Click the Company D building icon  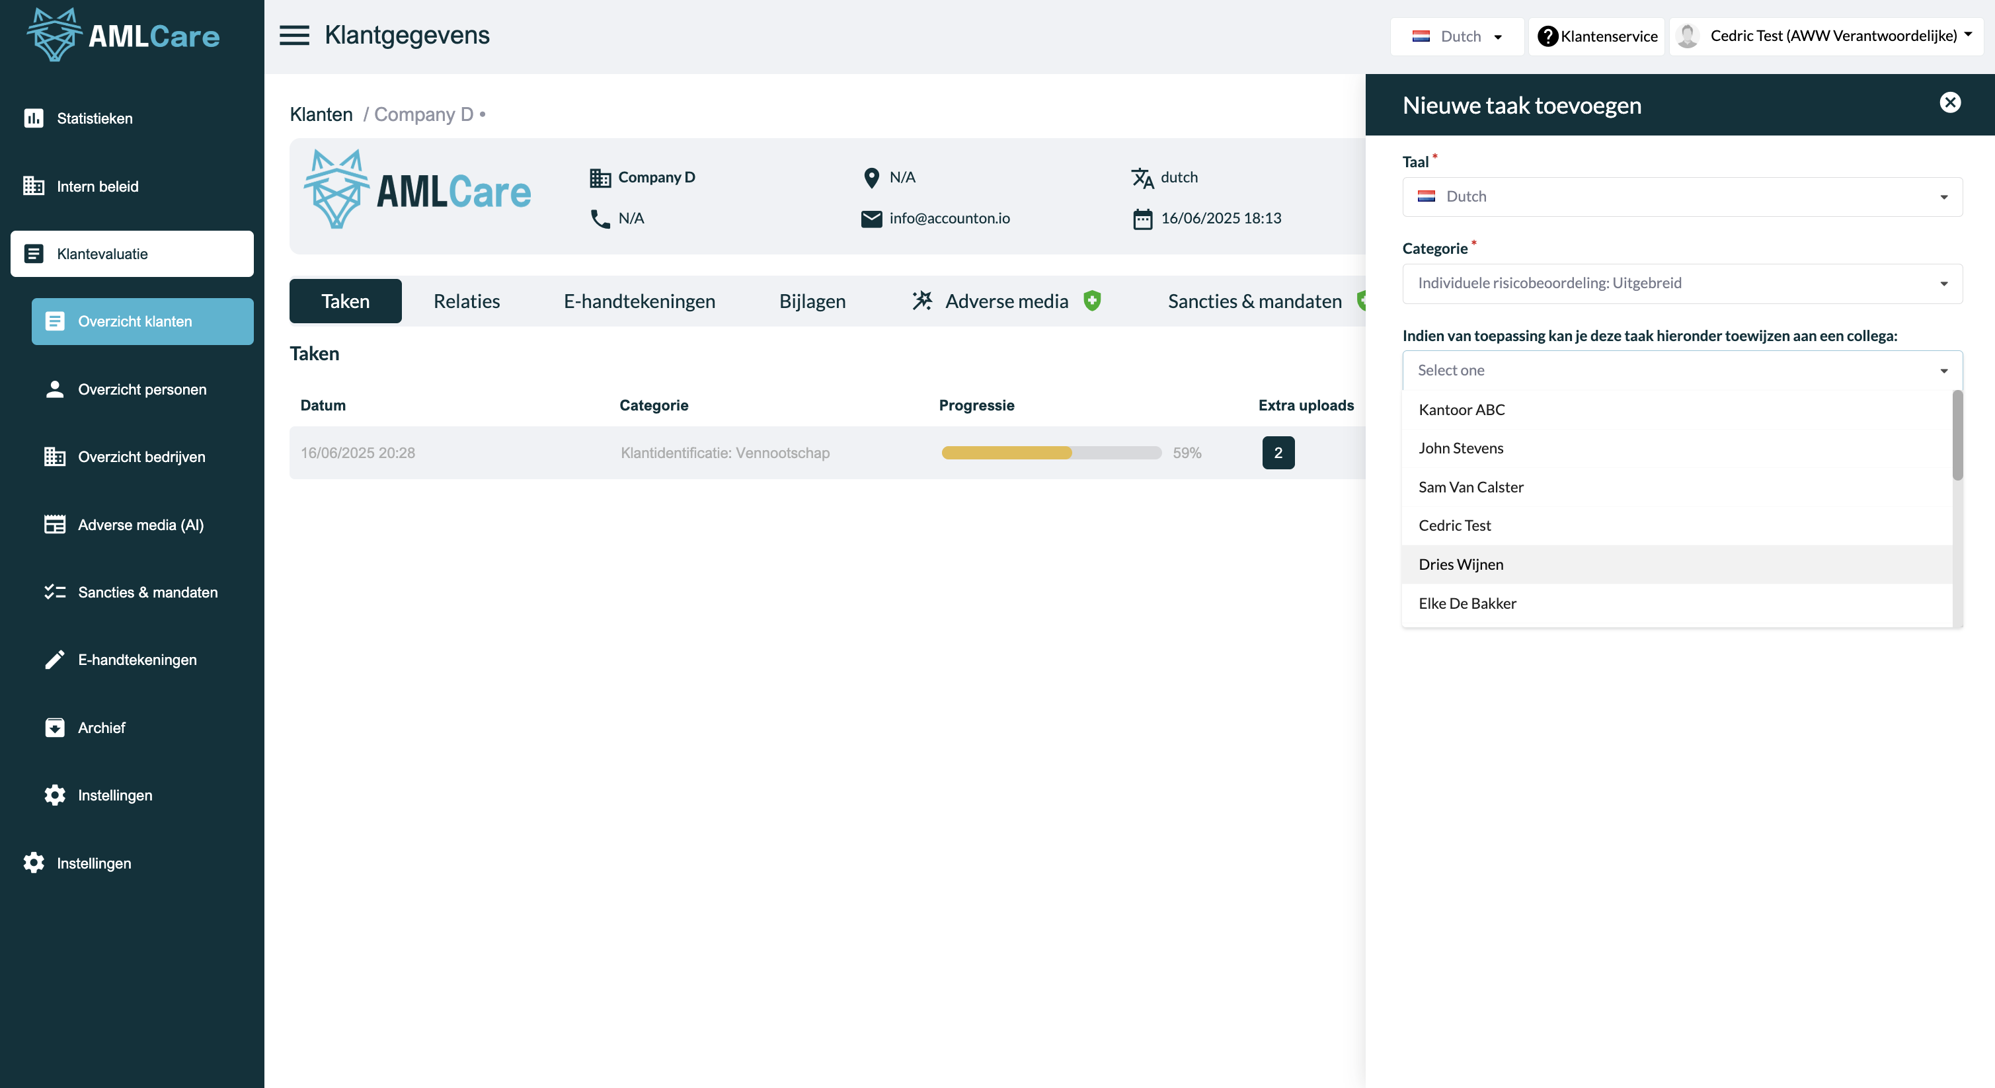point(600,177)
